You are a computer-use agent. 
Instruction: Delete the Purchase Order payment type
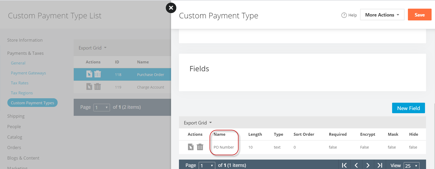point(97,74)
